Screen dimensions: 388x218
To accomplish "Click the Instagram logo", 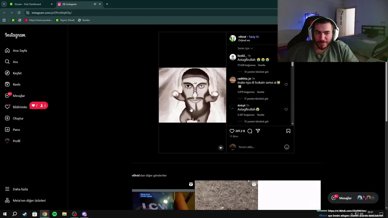I will click(x=15, y=35).
